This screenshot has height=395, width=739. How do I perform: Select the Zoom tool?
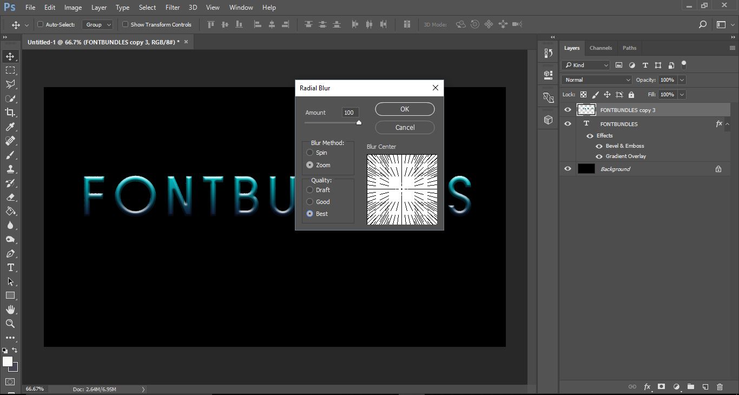pyautogui.click(x=10, y=324)
